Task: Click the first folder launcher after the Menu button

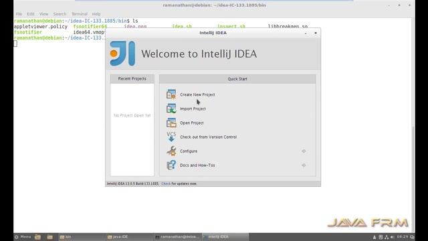Action: coord(37,237)
